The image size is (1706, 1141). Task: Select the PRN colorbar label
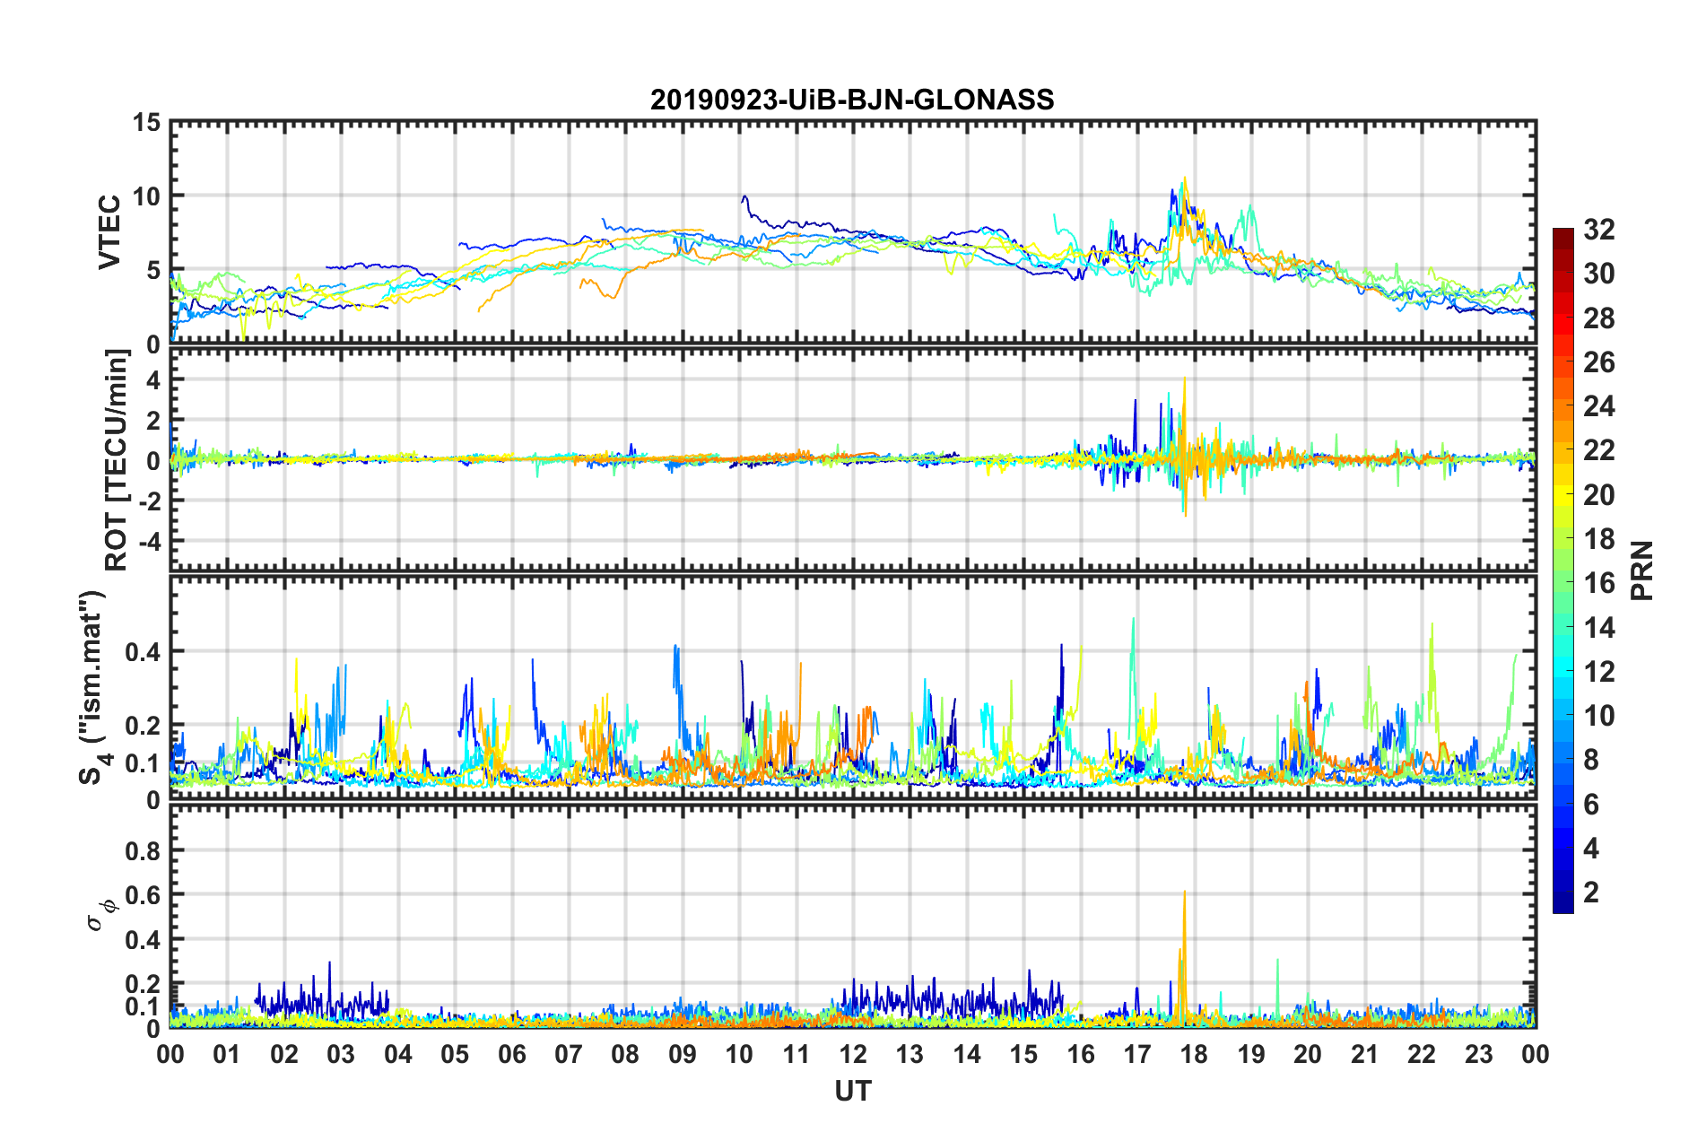pyautogui.click(x=1641, y=570)
